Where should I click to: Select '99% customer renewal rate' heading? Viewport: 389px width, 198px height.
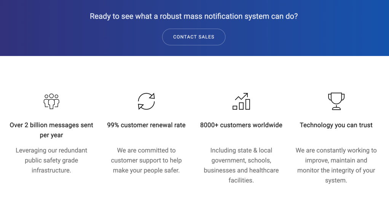coord(146,125)
